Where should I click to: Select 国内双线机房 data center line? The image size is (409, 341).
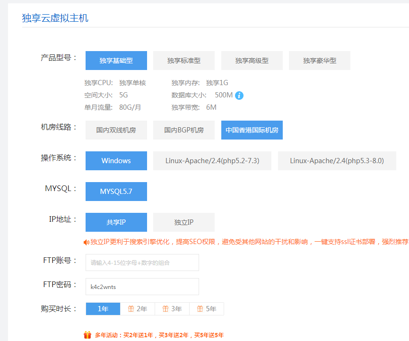pyautogui.click(x=116, y=130)
